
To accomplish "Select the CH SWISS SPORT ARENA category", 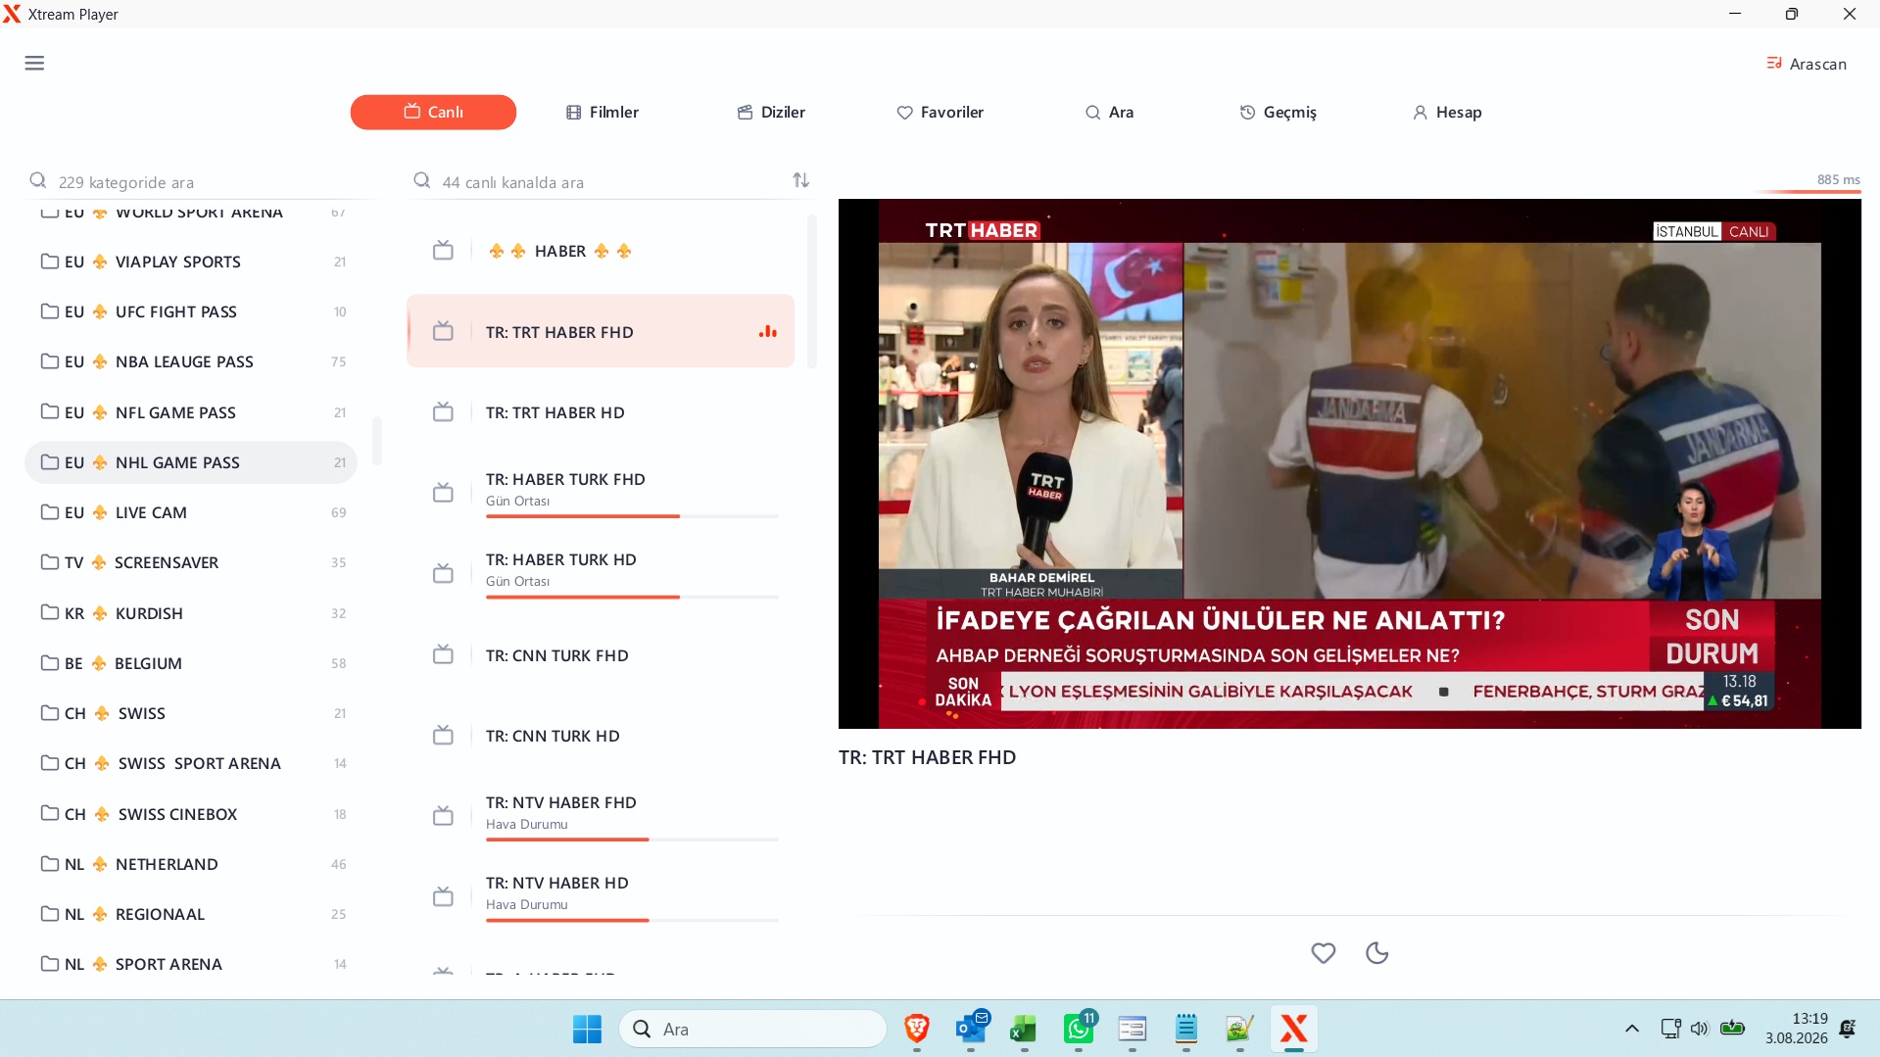I will point(191,763).
